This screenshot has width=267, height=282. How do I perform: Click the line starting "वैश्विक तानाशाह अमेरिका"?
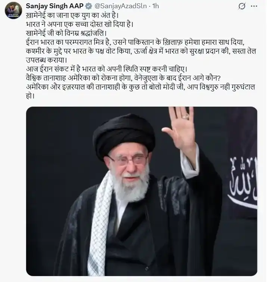click(x=124, y=78)
